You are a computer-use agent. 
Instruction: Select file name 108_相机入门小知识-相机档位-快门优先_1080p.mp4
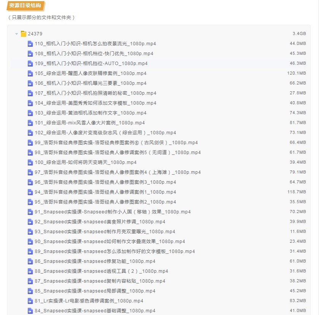click(x=94, y=54)
